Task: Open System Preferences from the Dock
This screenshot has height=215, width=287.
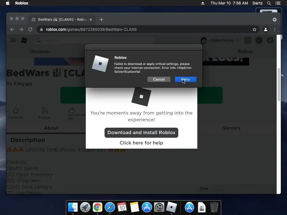Action: click(x=159, y=207)
